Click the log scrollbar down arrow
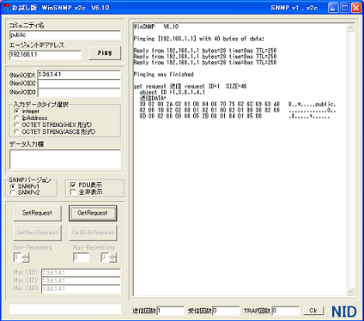This screenshot has width=364, height=321. (x=350, y=292)
